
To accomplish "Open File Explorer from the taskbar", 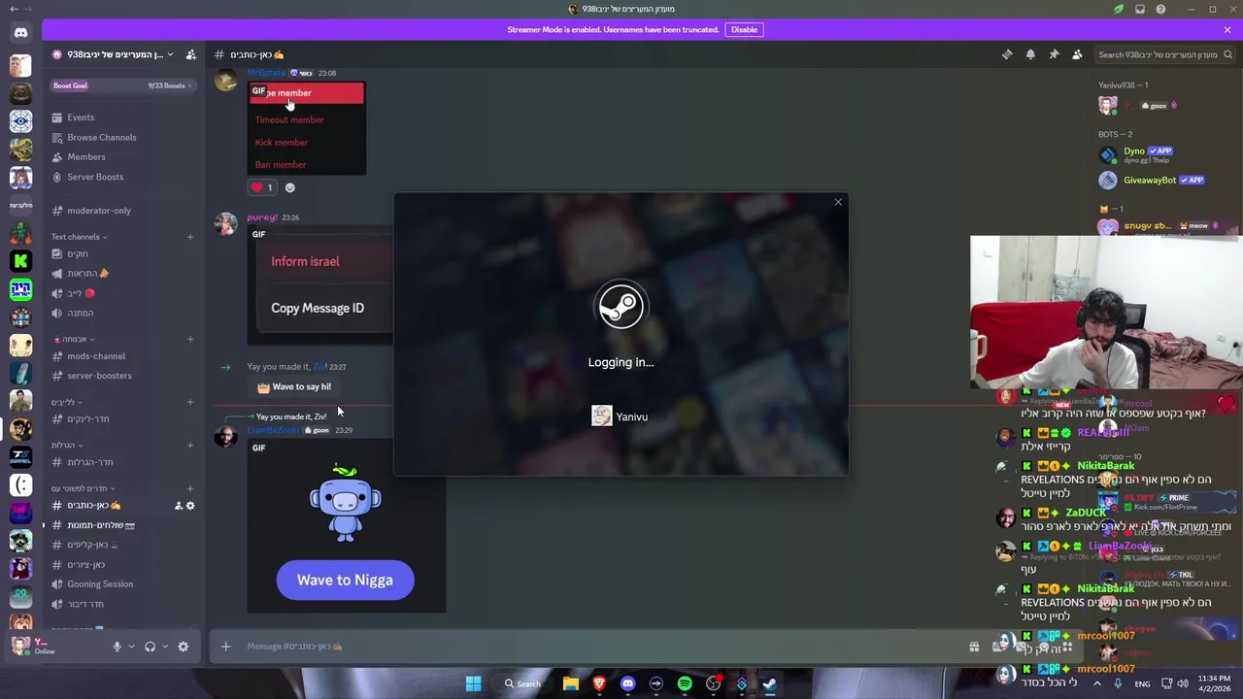I will click(x=571, y=683).
